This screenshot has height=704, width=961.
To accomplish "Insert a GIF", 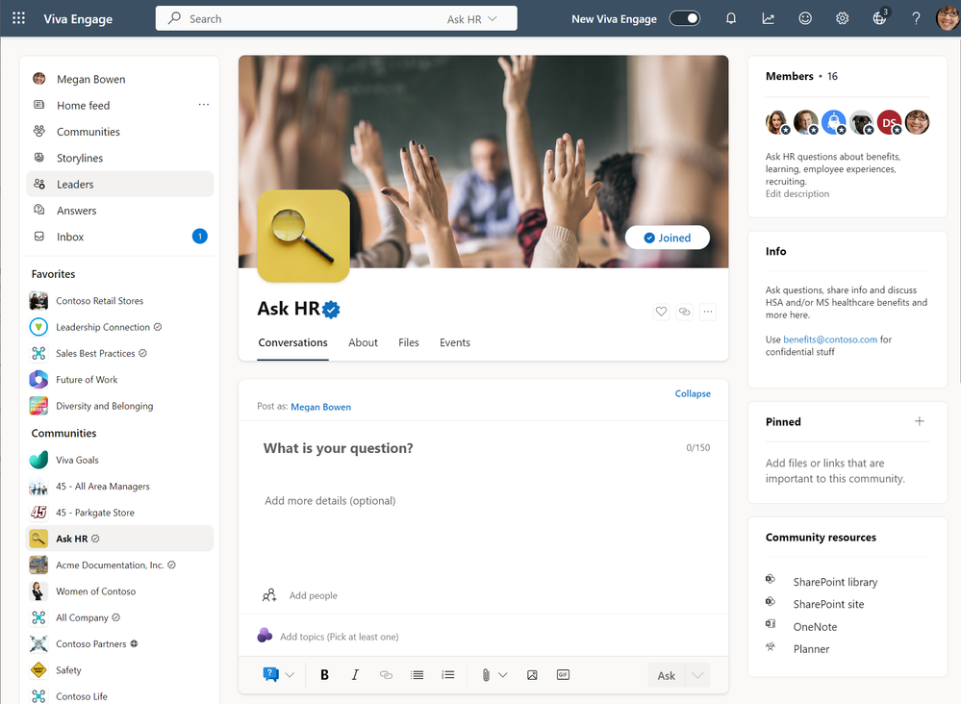I will [x=563, y=674].
